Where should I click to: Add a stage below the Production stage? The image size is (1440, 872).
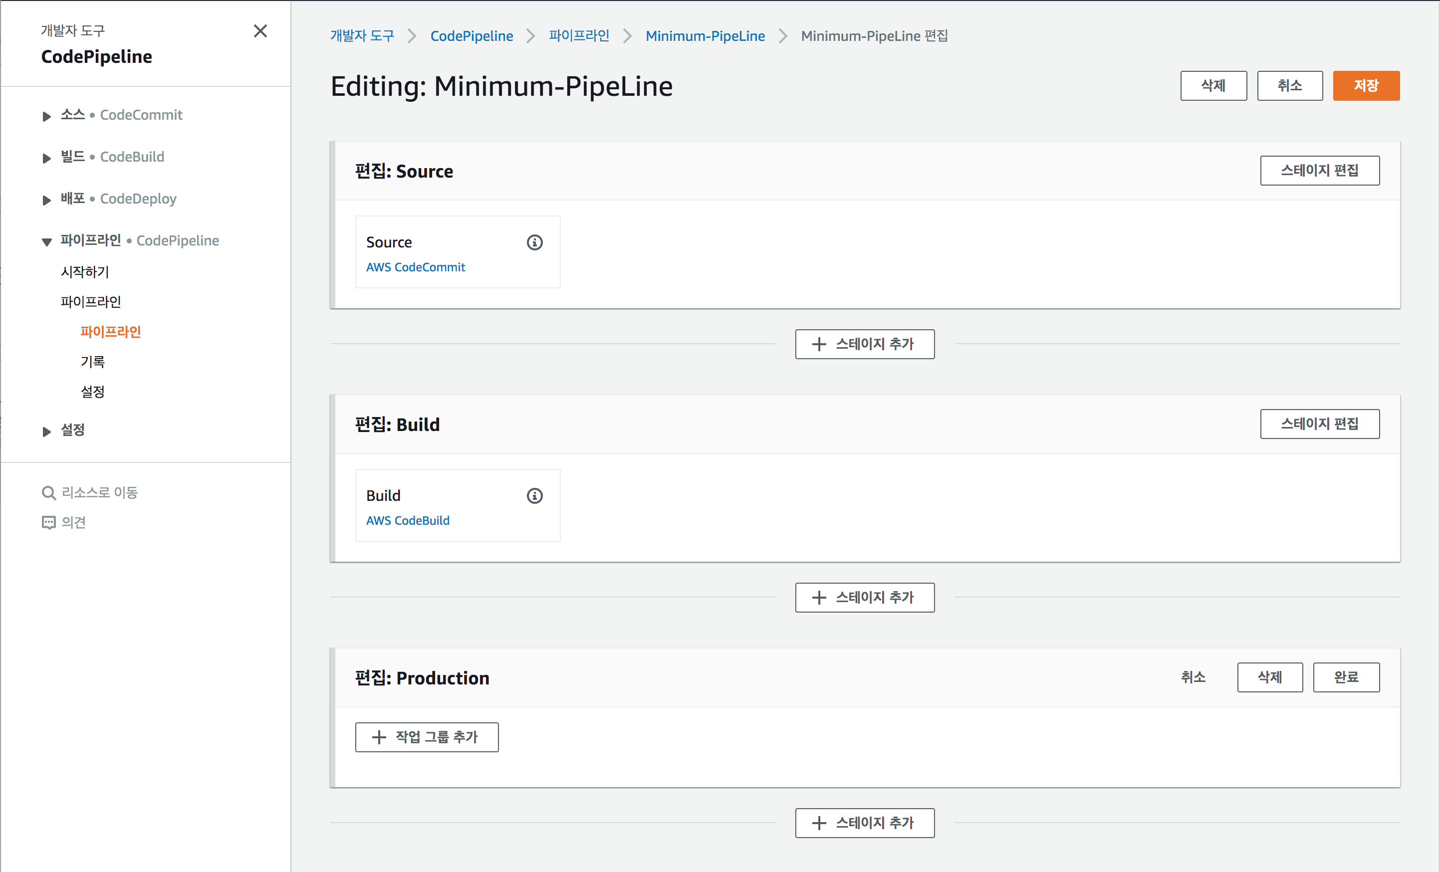pyautogui.click(x=864, y=823)
